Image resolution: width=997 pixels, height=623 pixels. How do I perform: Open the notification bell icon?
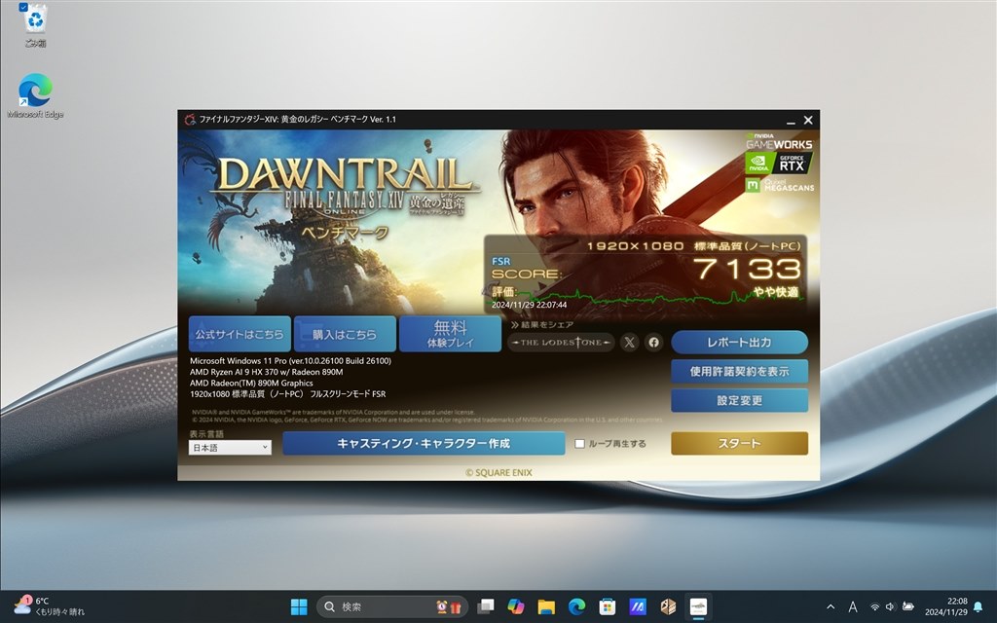[978, 607]
